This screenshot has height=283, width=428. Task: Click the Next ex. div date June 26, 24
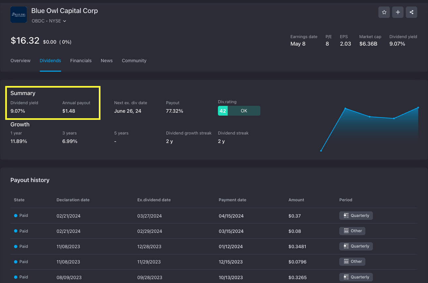128,111
